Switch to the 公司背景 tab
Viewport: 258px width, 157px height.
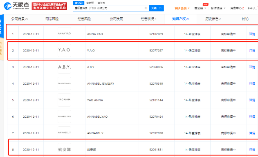click(20, 19)
